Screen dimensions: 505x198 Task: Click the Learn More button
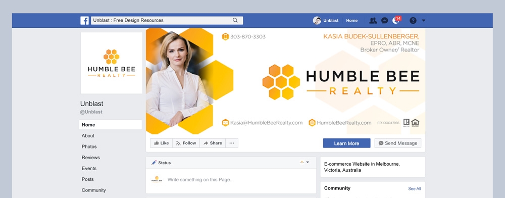[x=346, y=143]
